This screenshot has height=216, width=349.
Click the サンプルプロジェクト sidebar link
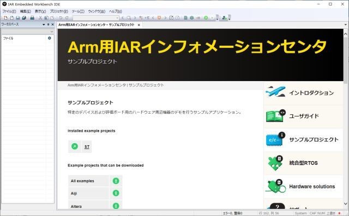(x=314, y=139)
